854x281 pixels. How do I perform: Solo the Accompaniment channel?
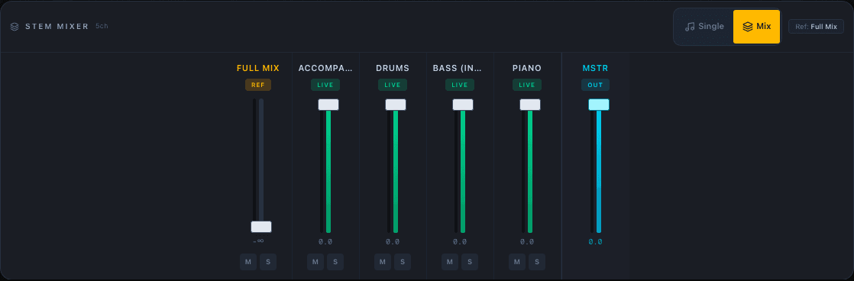[335, 262]
